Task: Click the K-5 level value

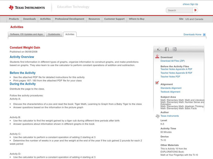Action: (162, 124)
